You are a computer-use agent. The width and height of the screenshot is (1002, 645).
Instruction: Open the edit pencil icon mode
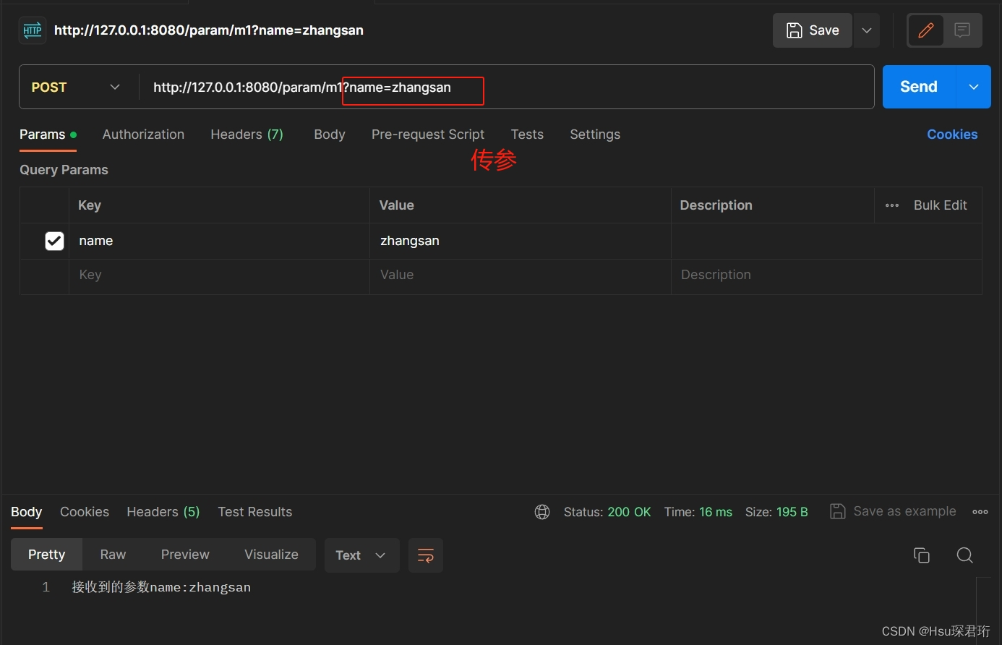pos(926,30)
